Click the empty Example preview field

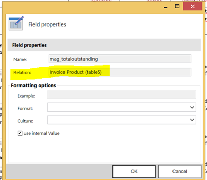[x=121, y=95]
